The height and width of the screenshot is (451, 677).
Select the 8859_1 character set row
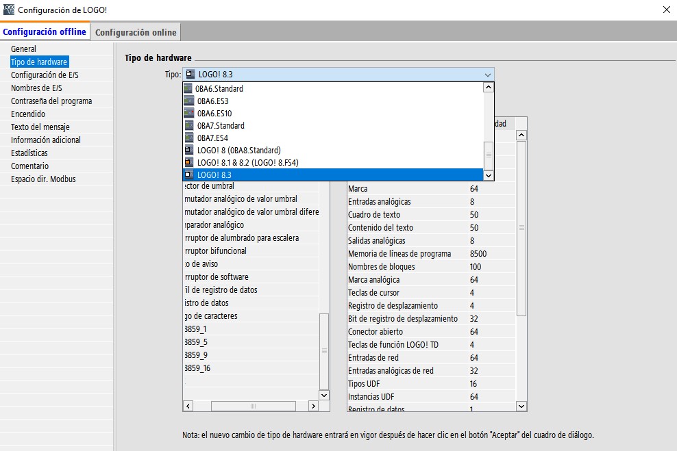[251, 329]
